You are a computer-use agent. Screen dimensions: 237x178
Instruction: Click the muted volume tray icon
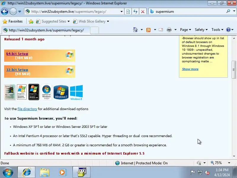(207, 172)
